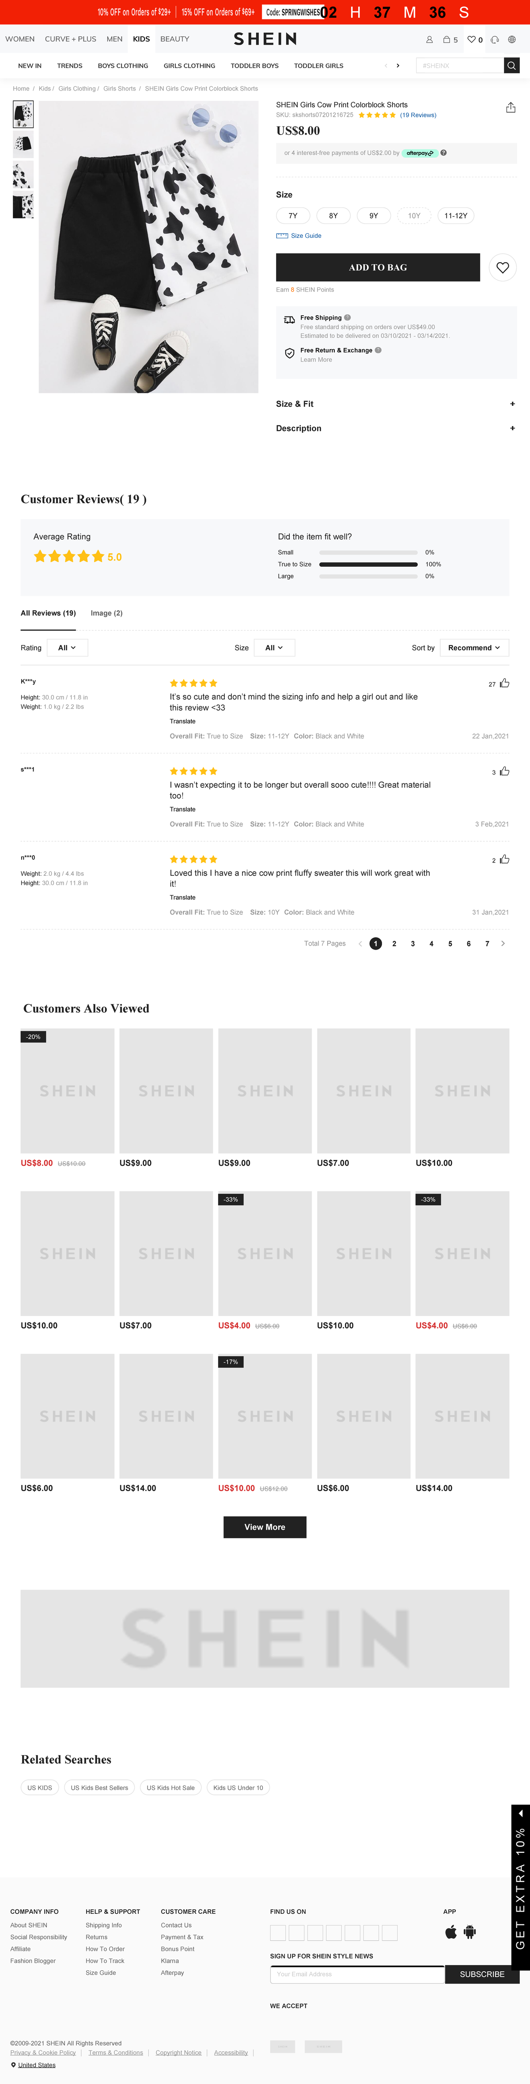530x2084 pixels.
Task: Open the TODDLER GIRLS menu
Action: coord(318,65)
